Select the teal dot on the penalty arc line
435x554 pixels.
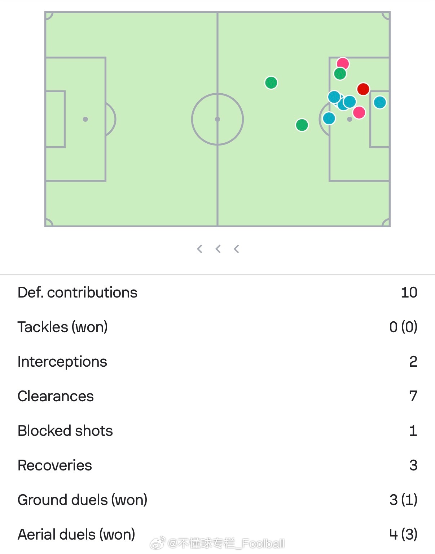tap(329, 118)
